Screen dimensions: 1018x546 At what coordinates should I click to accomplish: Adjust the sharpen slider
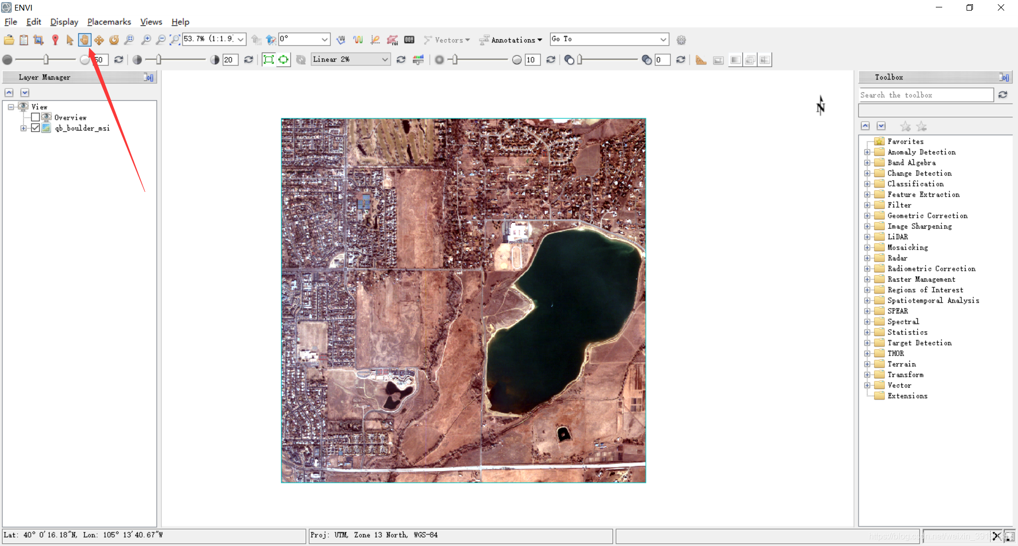click(455, 59)
